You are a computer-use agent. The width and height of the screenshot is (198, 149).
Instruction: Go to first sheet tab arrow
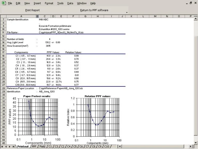pos(2,146)
